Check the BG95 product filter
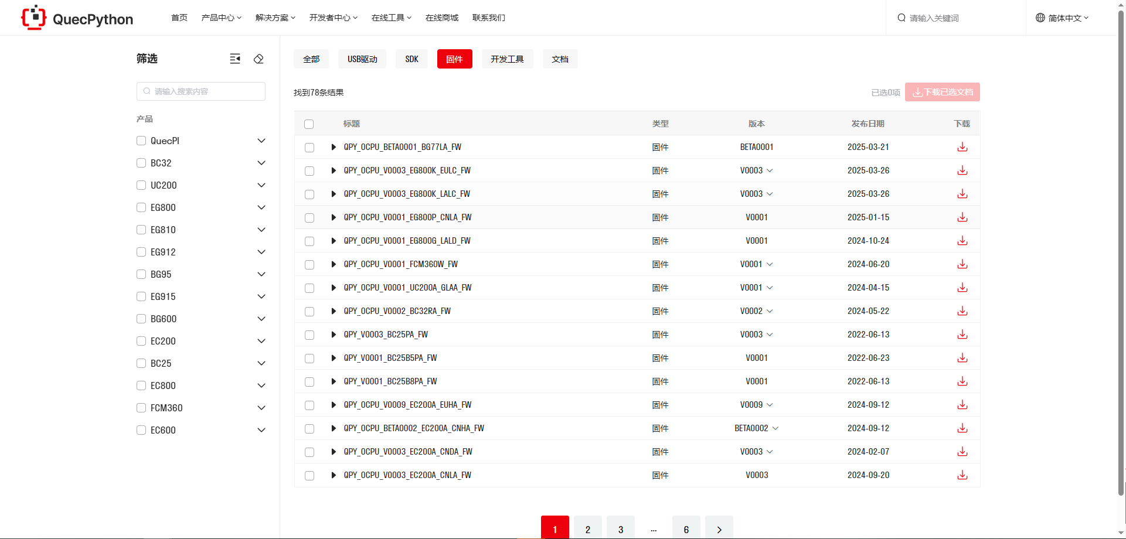Viewport: 1126px width, 539px height. pos(141,274)
